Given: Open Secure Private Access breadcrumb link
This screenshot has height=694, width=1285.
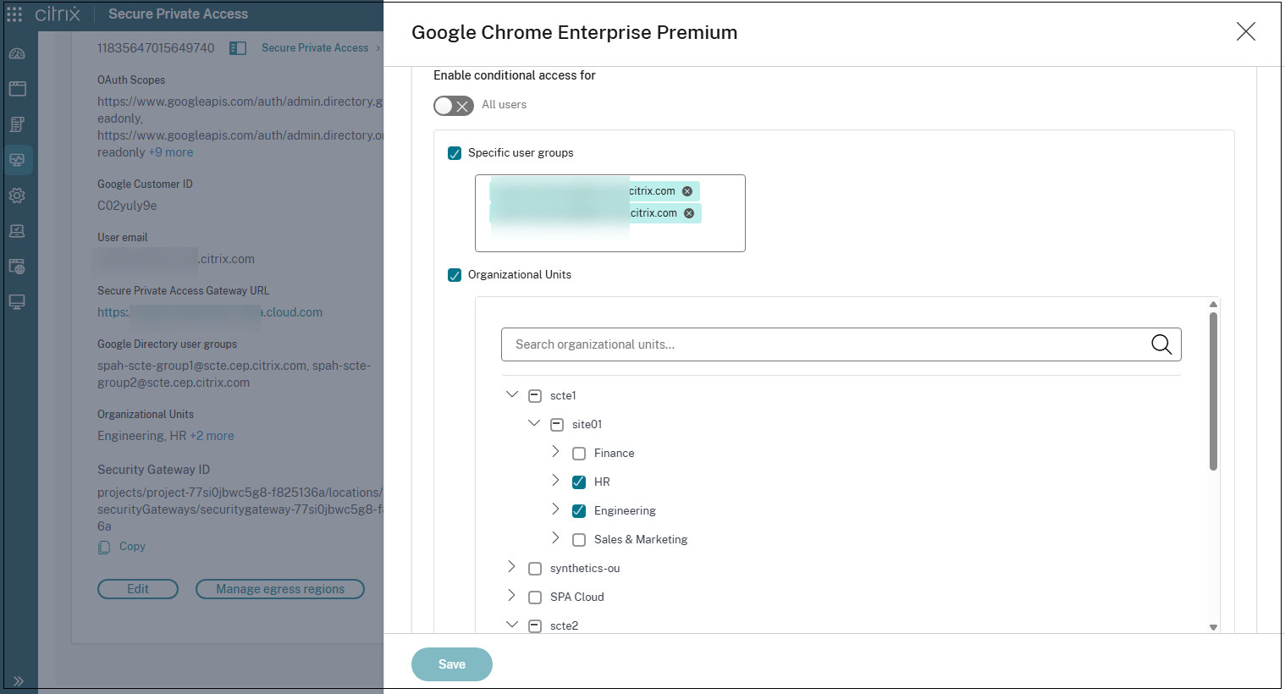Looking at the screenshot, I should coord(315,48).
